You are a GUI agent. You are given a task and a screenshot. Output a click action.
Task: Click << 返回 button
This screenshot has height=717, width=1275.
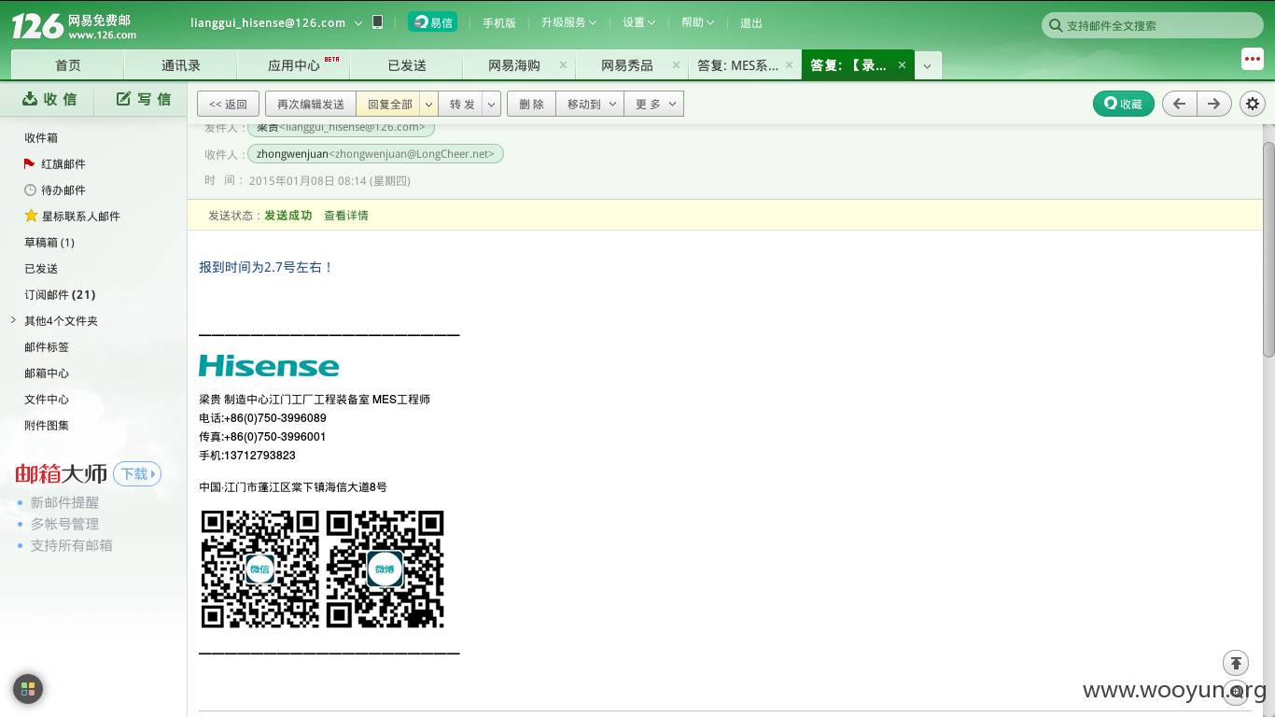(x=229, y=104)
